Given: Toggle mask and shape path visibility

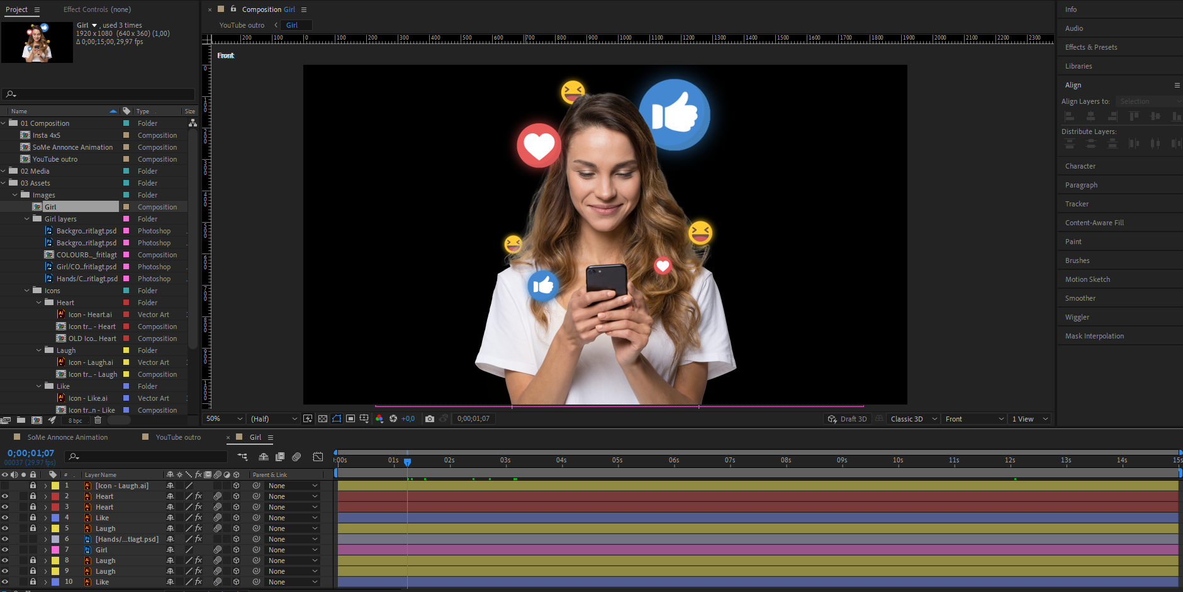Looking at the screenshot, I should click(337, 418).
